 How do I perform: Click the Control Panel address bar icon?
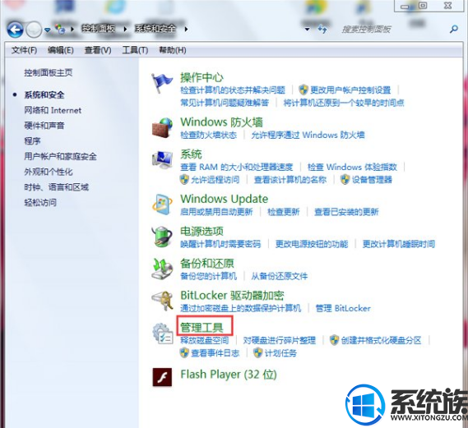[60, 29]
